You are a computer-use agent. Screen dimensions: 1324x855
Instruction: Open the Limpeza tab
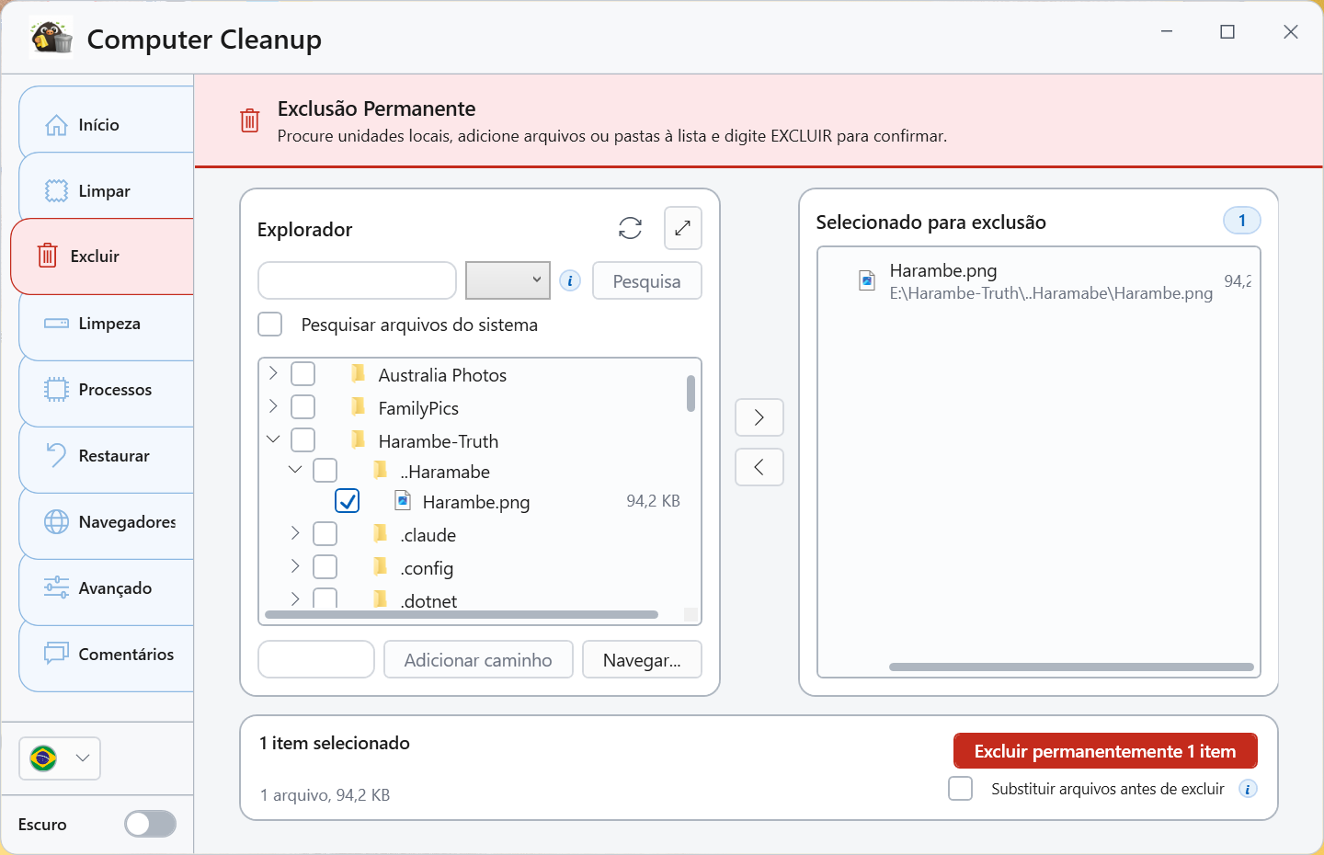coord(107,324)
